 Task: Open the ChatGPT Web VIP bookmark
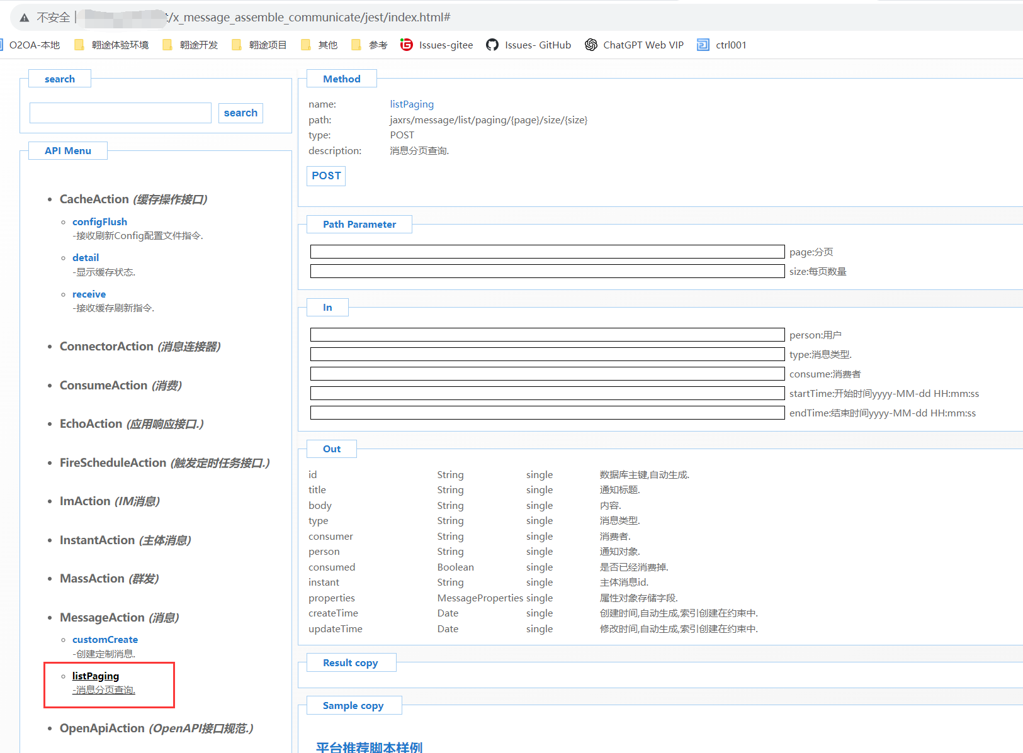tap(634, 45)
